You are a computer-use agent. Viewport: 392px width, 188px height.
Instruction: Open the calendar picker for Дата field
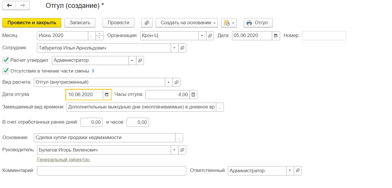click(275, 36)
